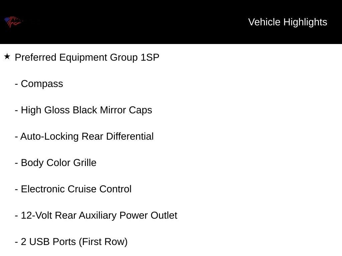Select the 12-Volt Rear Auxiliary Power Outlet line
342x256 pixels.
[99, 215]
